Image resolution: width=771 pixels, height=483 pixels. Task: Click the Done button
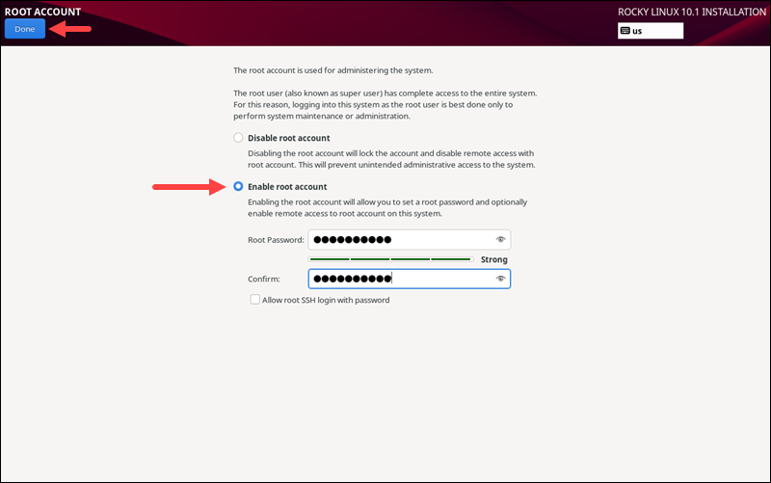(25, 29)
